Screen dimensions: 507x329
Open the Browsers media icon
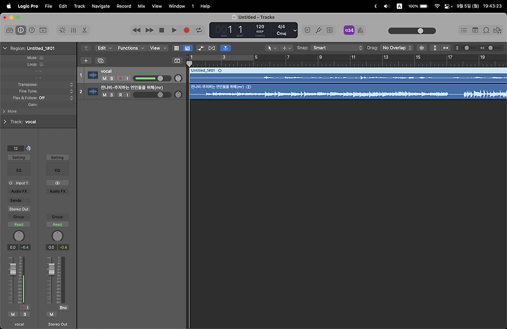pyautogui.click(x=497, y=30)
